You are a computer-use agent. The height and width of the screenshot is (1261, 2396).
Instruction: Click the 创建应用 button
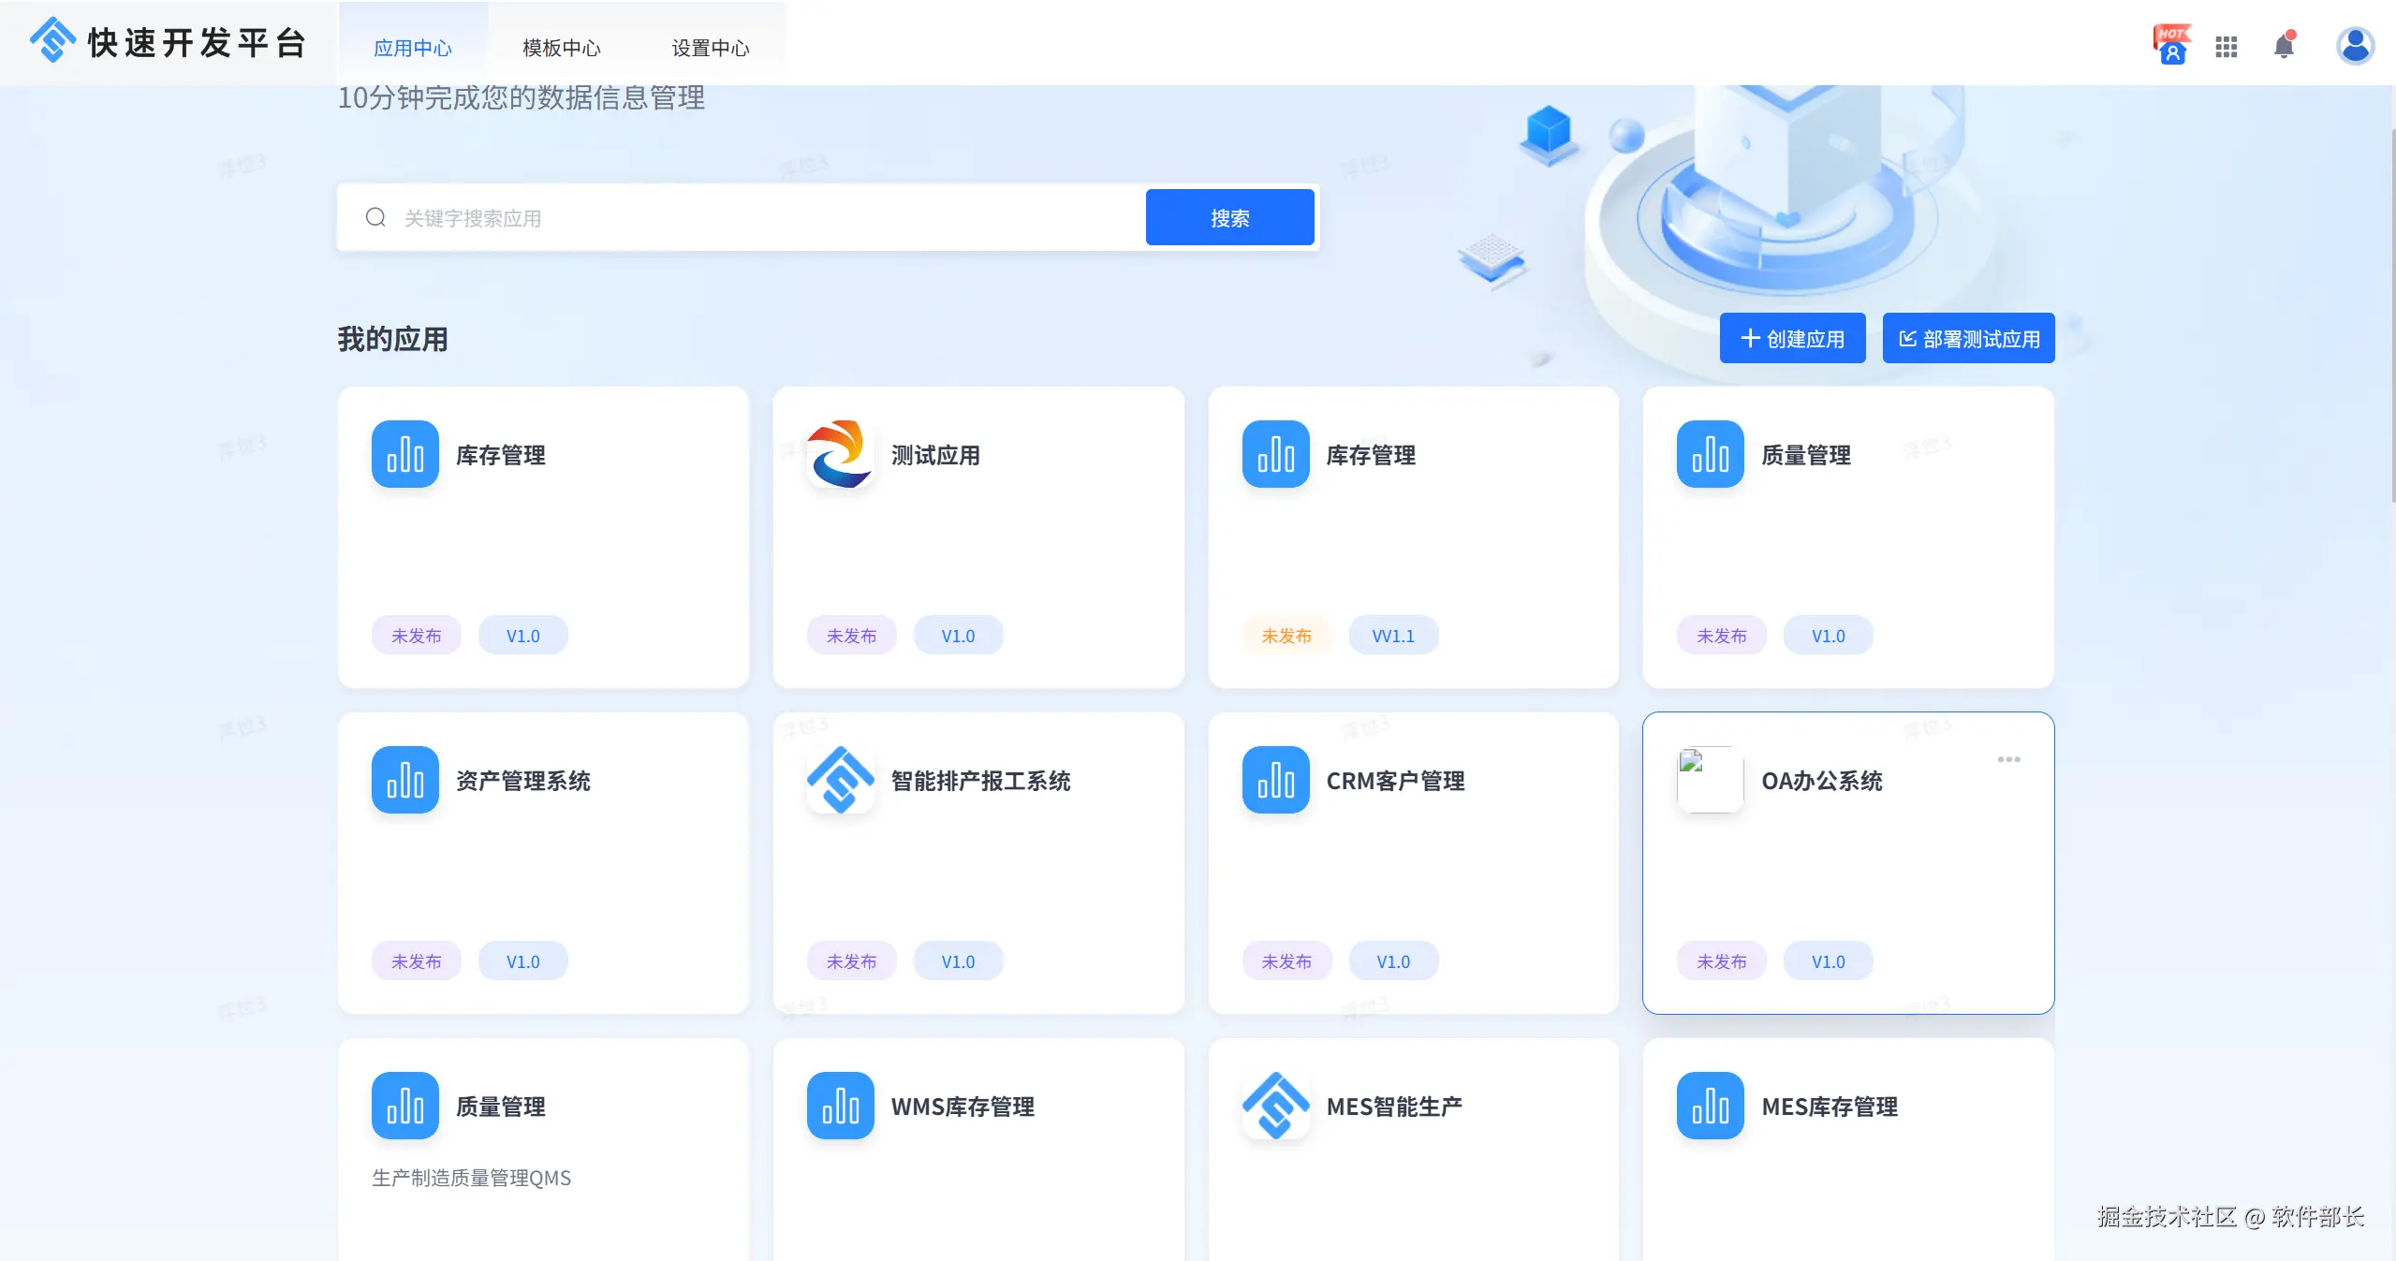[1792, 338]
